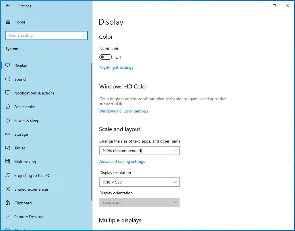
Task: Click the Display monitor icon
Action: 8,66
